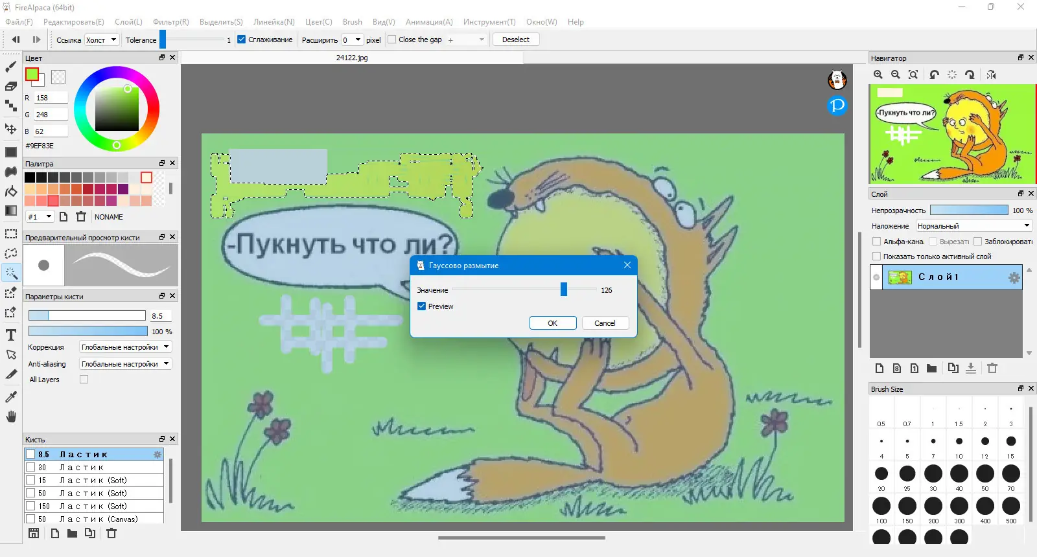This screenshot has height=557, width=1037.
Task: Select the rectangular Select tool
Action: tap(11, 234)
